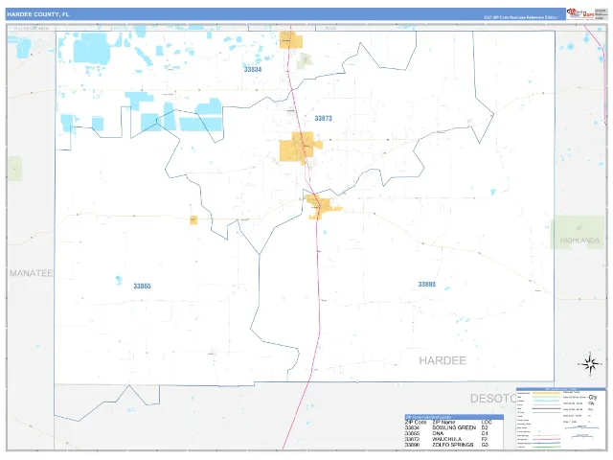This screenshot has height=460, width=613.
Task: Click the largest City size sample in legend
Action: pos(593,398)
